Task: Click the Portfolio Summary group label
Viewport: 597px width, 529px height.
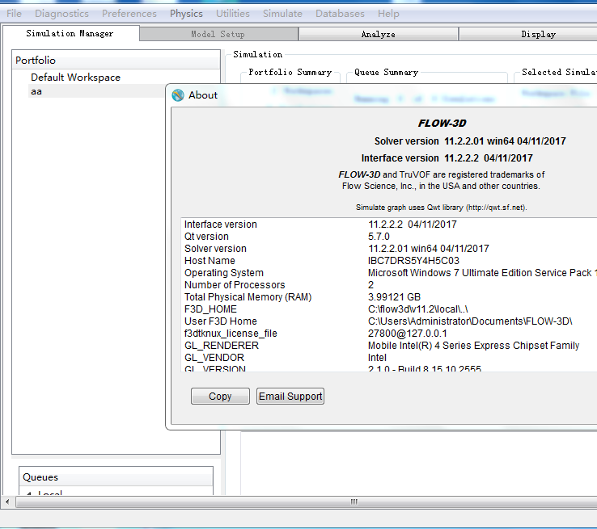Action: 290,72
